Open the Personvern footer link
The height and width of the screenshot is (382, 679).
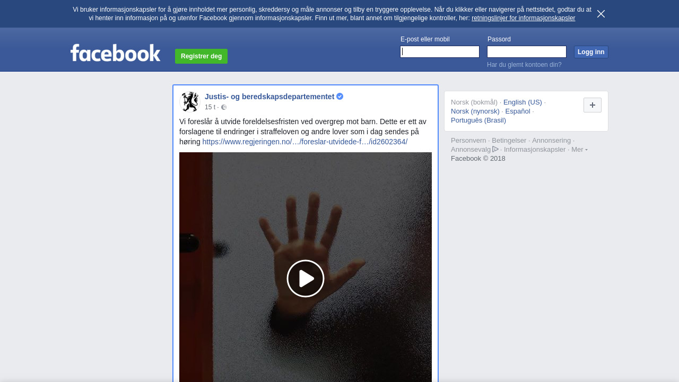coord(468,140)
